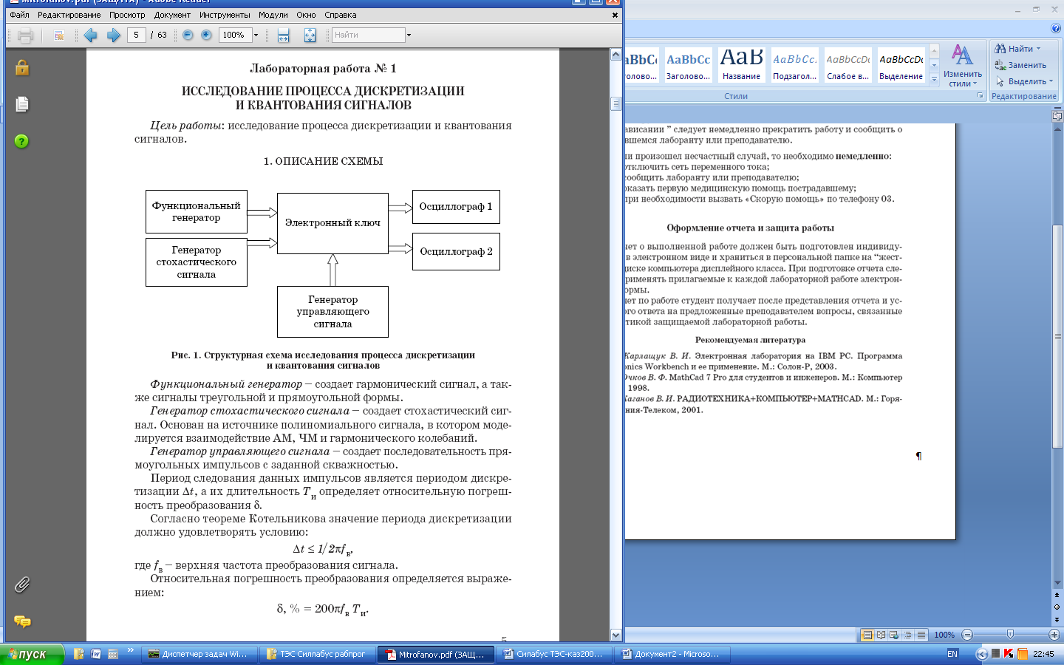Click the Word help question mark icon
The height and width of the screenshot is (665, 1064).
(1055, 28)
